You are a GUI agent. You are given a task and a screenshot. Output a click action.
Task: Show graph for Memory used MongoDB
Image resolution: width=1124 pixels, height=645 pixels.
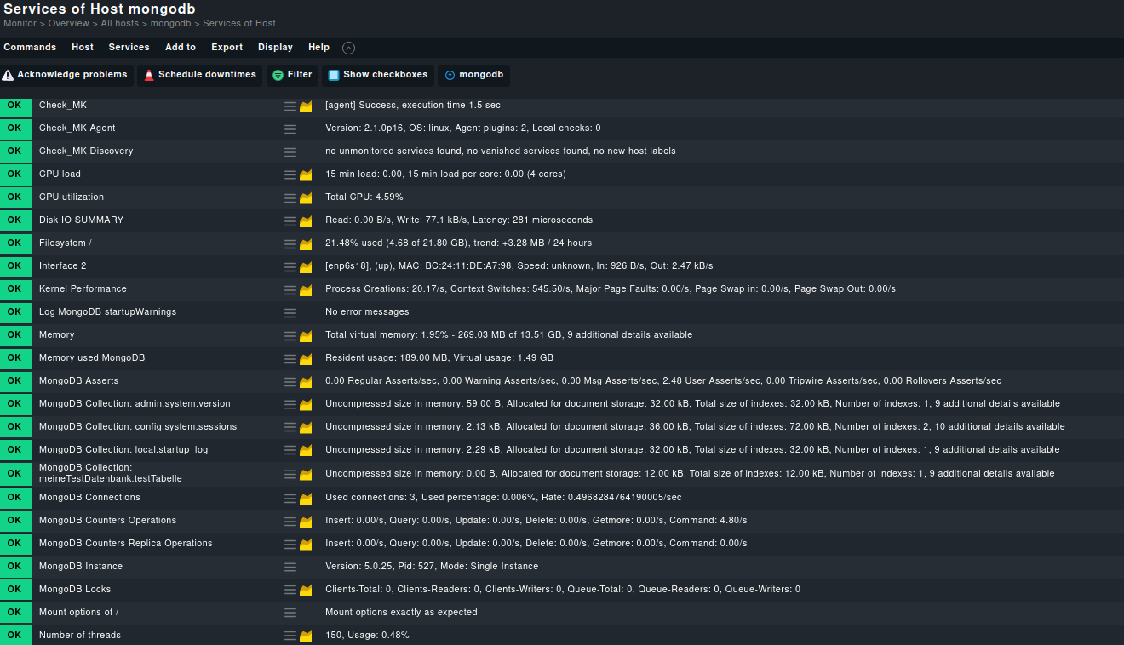pos(306,358)
